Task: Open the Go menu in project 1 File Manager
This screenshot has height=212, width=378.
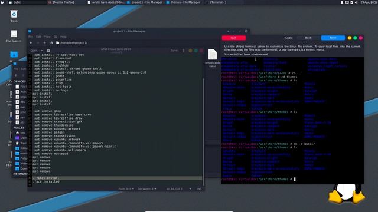Action: (56, 37)
